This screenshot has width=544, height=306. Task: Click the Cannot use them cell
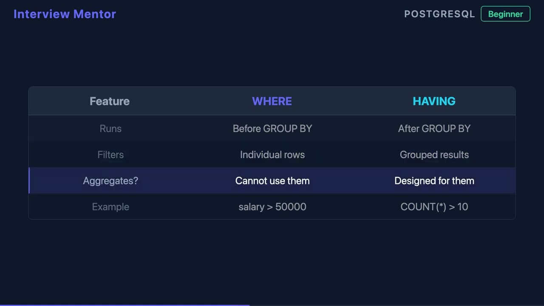272,181
